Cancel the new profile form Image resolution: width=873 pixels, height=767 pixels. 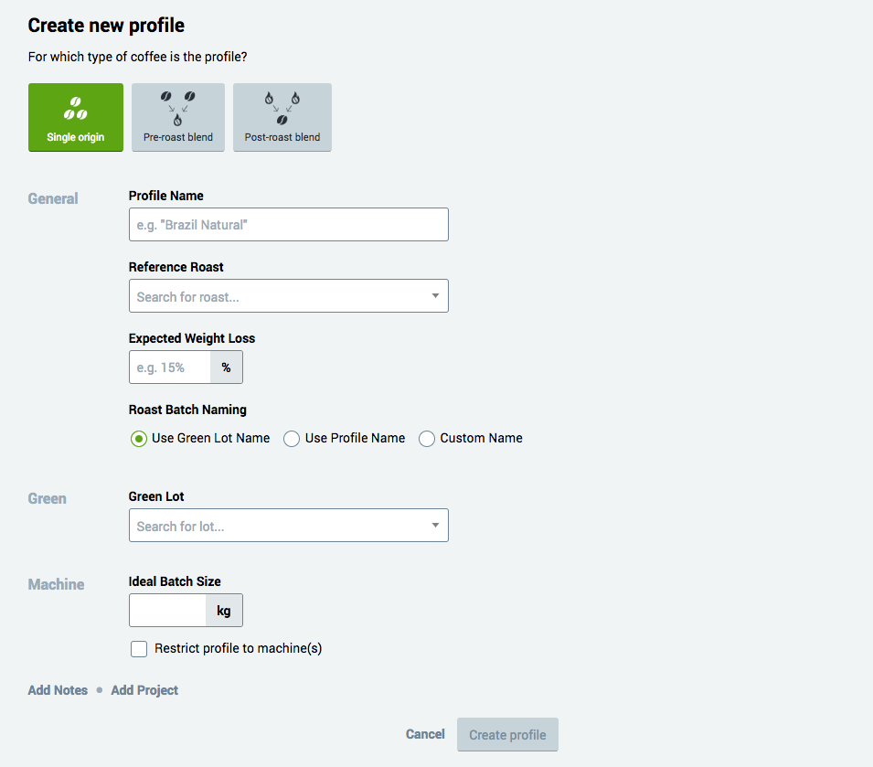425,734
